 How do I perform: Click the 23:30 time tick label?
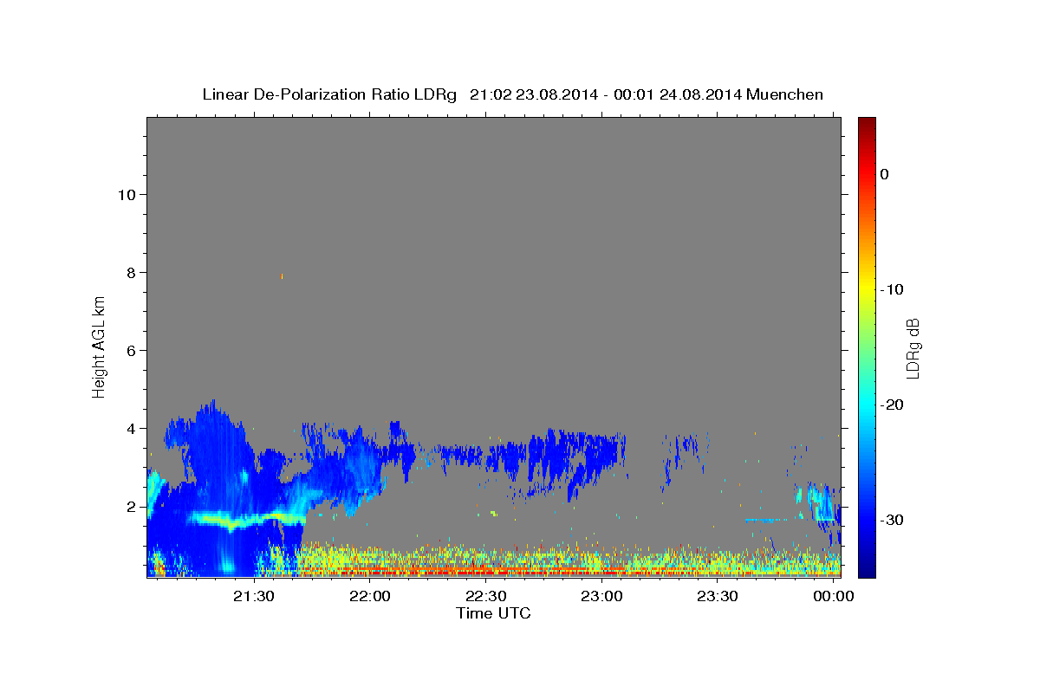pos(718,597)
